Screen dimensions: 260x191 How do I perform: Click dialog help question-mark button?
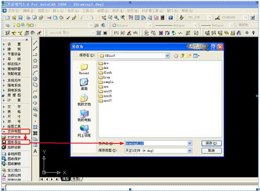point(214,47)
